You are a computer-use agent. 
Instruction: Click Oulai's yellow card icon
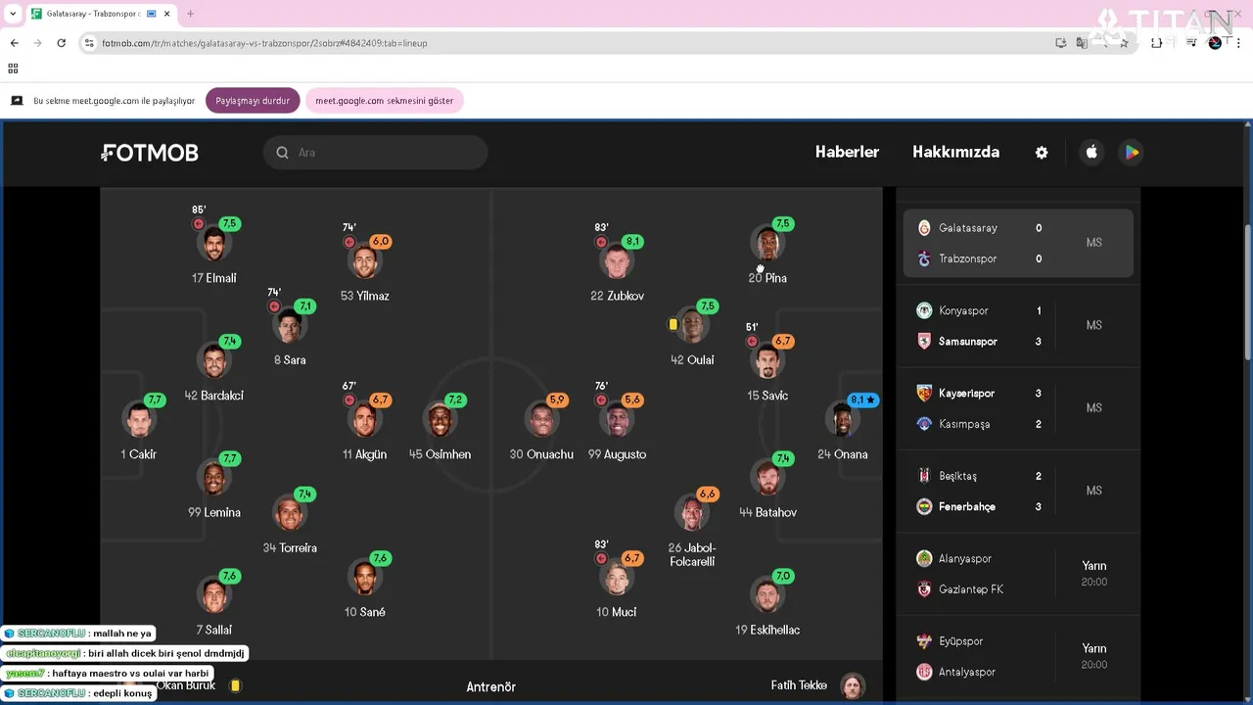[673, 324]
